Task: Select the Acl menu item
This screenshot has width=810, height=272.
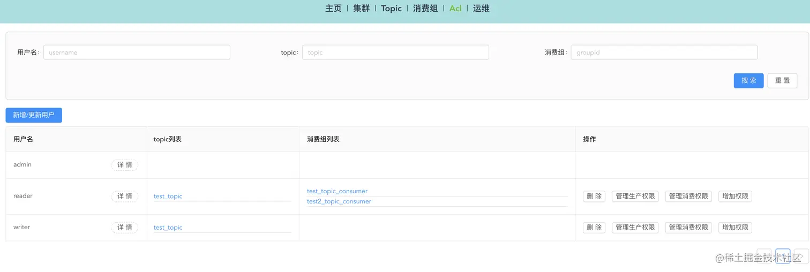Action: tap(455, 9)
